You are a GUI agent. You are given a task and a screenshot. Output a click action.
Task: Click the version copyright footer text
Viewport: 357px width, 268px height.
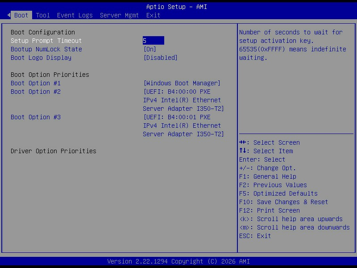[x=178, y=261]
